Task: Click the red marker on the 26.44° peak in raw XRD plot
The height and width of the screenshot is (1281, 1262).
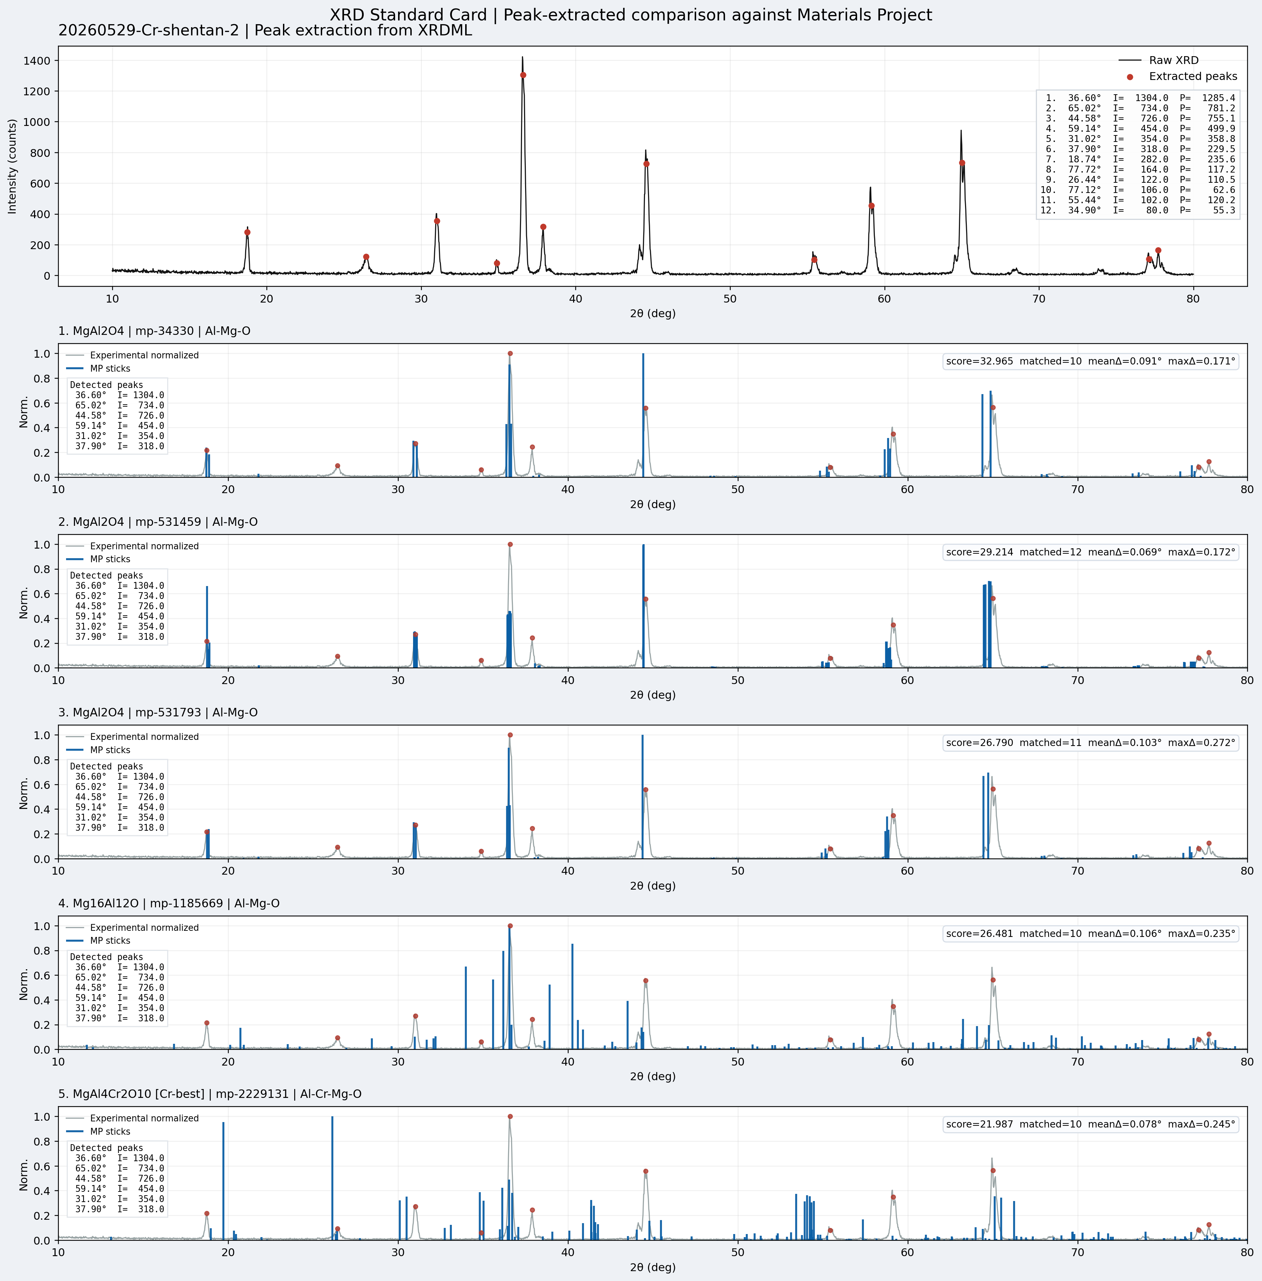Action: click(366, 257)
